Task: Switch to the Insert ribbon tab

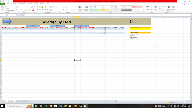Action: tap(14, 4)
